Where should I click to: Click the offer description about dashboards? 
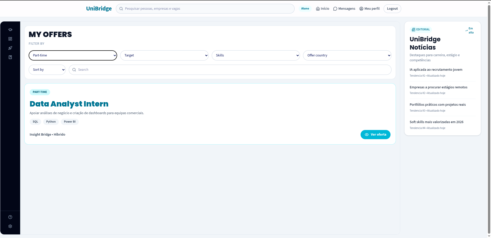tap(87, 113)
